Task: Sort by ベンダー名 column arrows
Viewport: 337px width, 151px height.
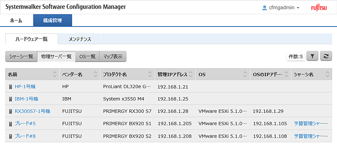Action: tap(95, 74)
